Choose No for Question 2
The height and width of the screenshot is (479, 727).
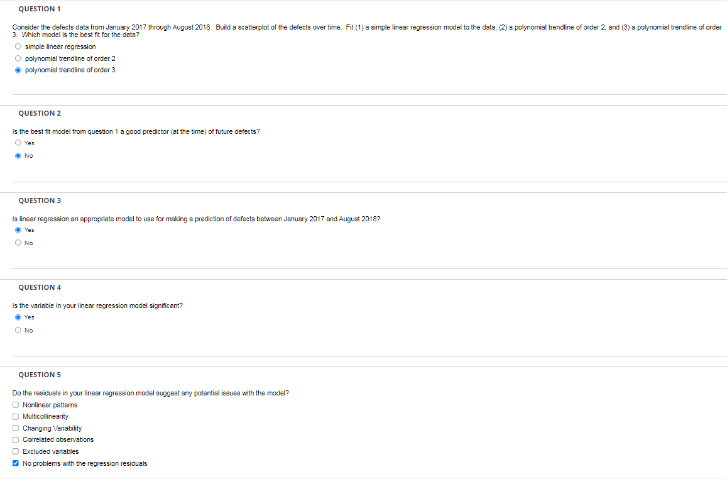(18, 155)
